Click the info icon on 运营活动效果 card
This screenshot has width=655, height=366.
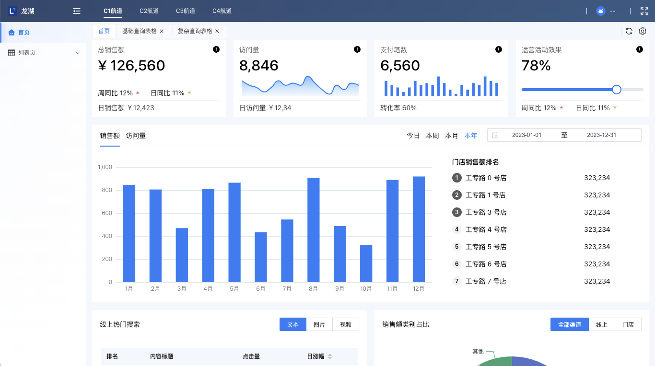click(640, 49)
